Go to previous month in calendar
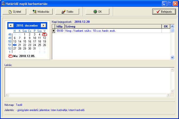This screenshot has width=179, height=119. [11, 25]
